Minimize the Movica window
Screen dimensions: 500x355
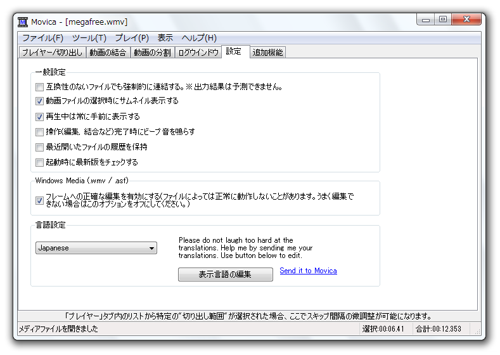pos(426,20)
